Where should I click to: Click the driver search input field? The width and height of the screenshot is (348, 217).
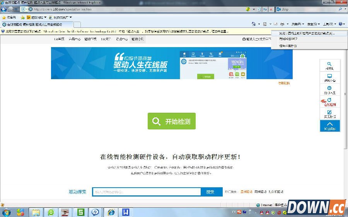click(x=147, y=192)
